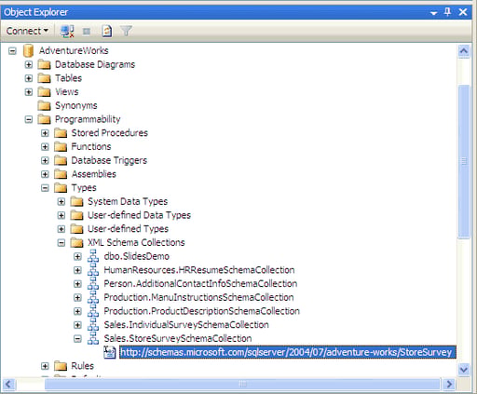
Task: Click the StoreSurvey XML namespace document icon
Action: click(110, 352)
